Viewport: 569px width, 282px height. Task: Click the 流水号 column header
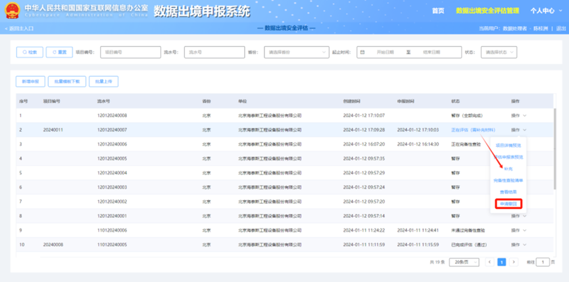click(x=103, y=101)
